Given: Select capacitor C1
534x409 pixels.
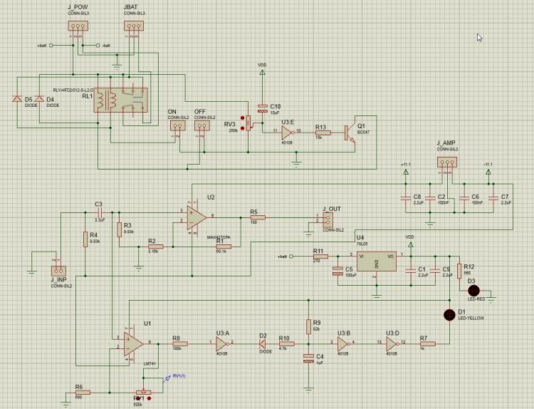Looking at the screenshot, I should (411, 271).
